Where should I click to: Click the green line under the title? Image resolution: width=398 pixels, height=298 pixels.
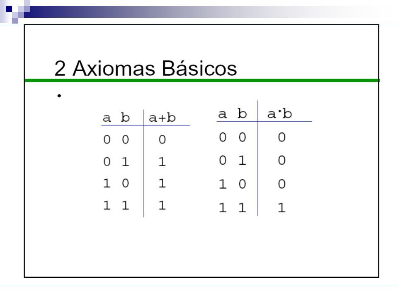click(202, 80)
